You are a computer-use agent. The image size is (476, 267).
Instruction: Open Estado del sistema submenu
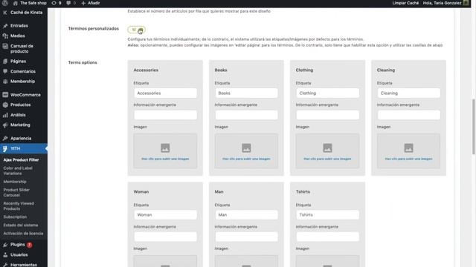tap(21, 225)
